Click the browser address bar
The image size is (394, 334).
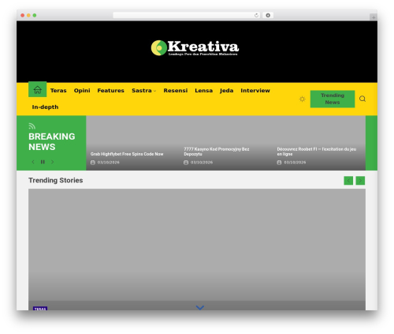(x=187, y=15)
